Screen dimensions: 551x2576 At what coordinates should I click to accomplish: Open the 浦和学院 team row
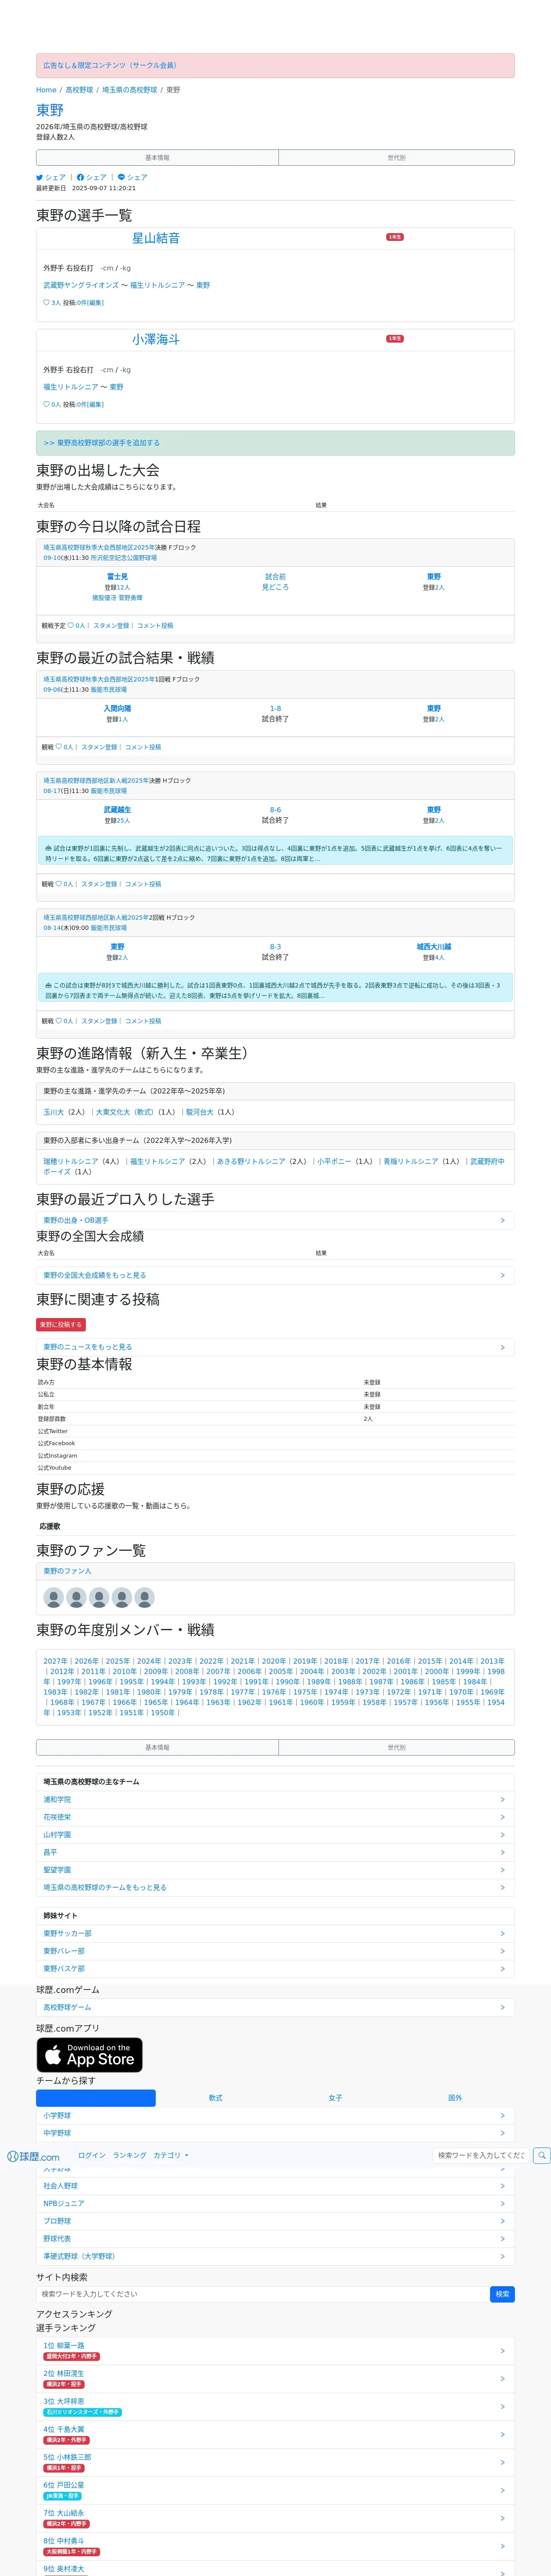[x=275, y=1799]
